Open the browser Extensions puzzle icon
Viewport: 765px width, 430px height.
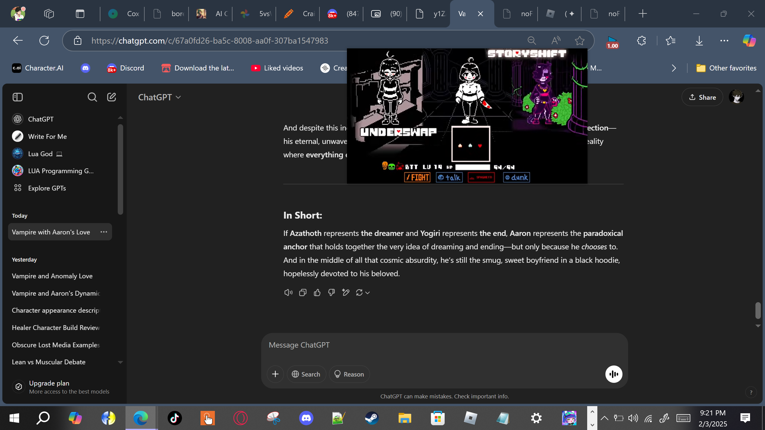(x=641, y=41)
